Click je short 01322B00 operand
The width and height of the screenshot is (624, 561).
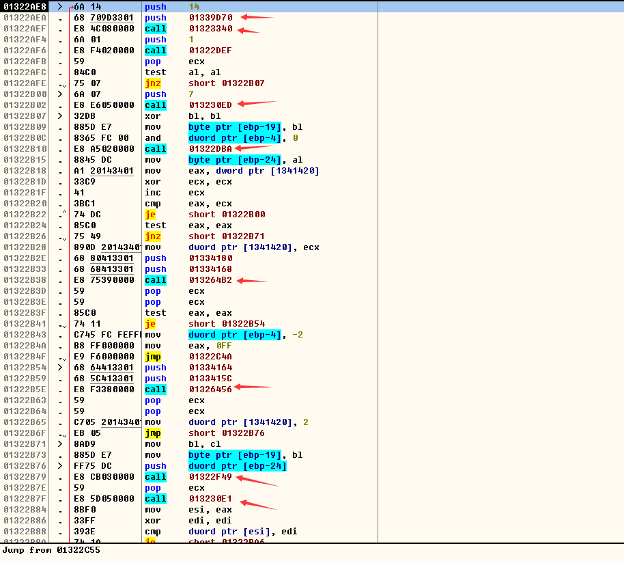[x=227, y=215]
